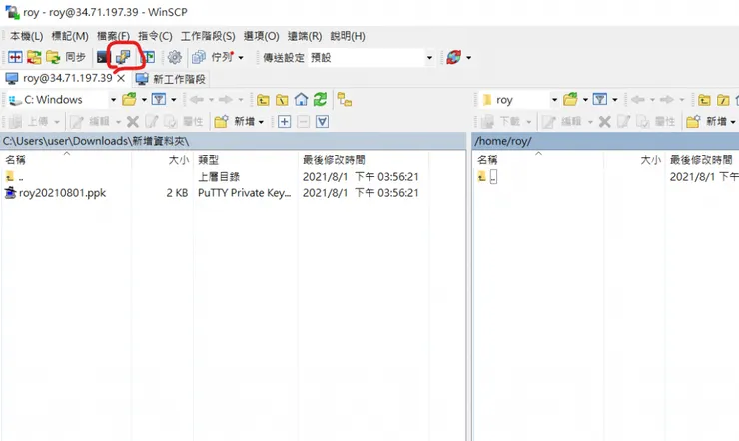
Task: Expand the 佇列 queue dropdown arrow
Action: 241,58
